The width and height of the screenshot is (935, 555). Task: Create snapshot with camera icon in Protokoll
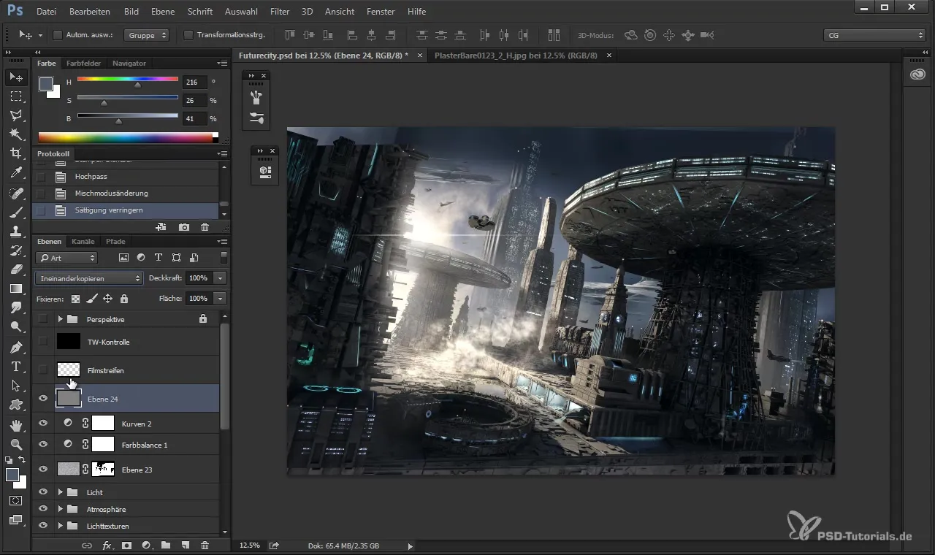[x=184, y=228]
